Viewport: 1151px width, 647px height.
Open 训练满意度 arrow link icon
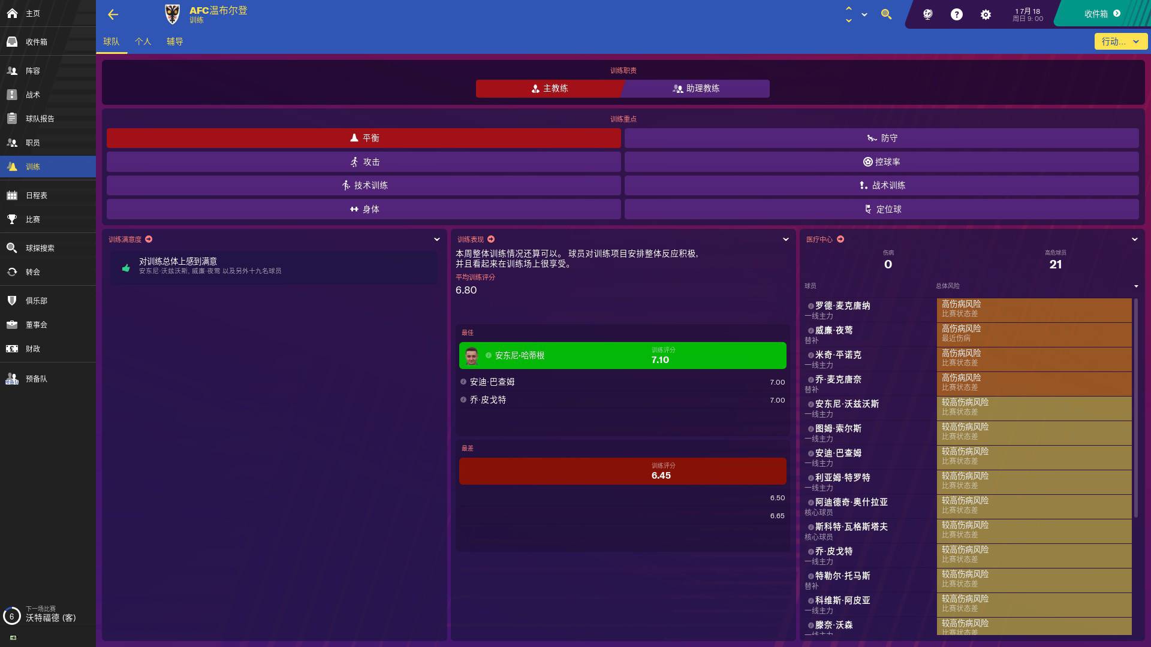149,239
